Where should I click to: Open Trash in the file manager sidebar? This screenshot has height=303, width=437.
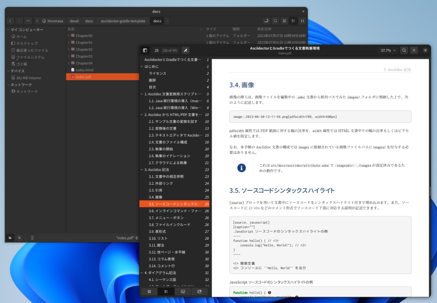click(x=19, y=64)
